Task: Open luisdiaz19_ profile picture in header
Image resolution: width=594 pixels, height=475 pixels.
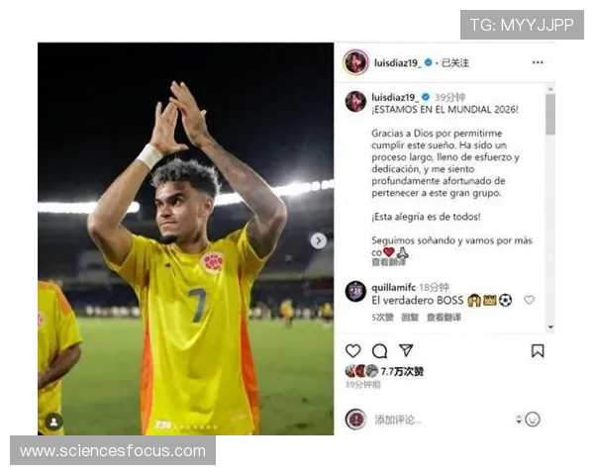Action: 355,62
